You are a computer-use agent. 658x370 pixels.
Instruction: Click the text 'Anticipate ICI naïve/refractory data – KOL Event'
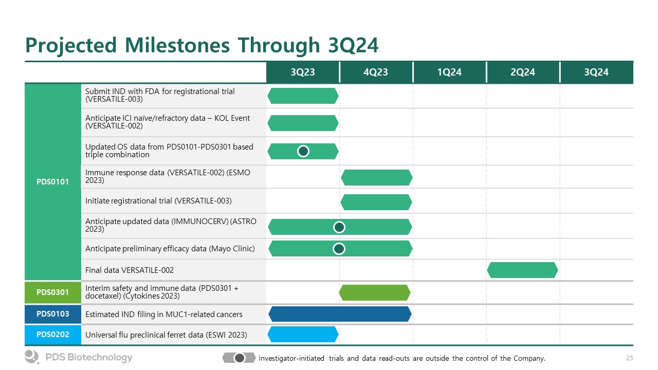pos(168,118)
